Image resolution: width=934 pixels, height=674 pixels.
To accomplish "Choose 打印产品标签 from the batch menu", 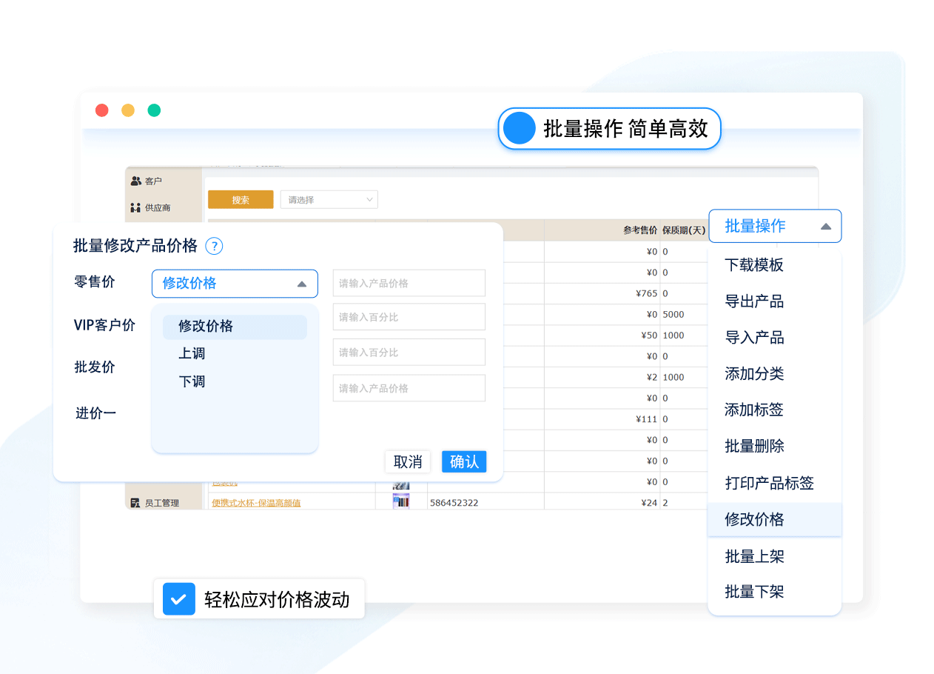I will 769,484.
